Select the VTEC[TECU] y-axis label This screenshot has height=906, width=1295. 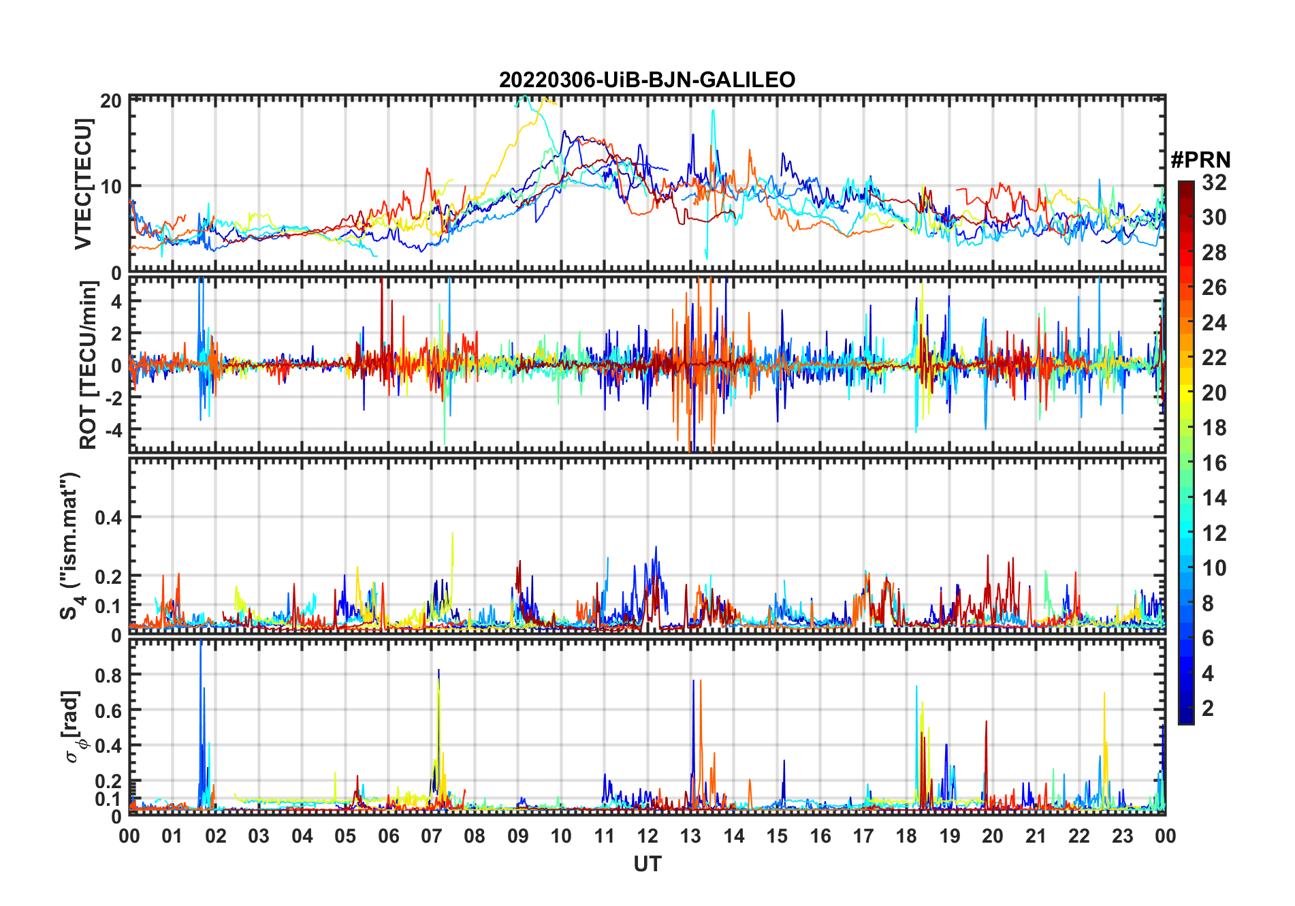[83, 184]
